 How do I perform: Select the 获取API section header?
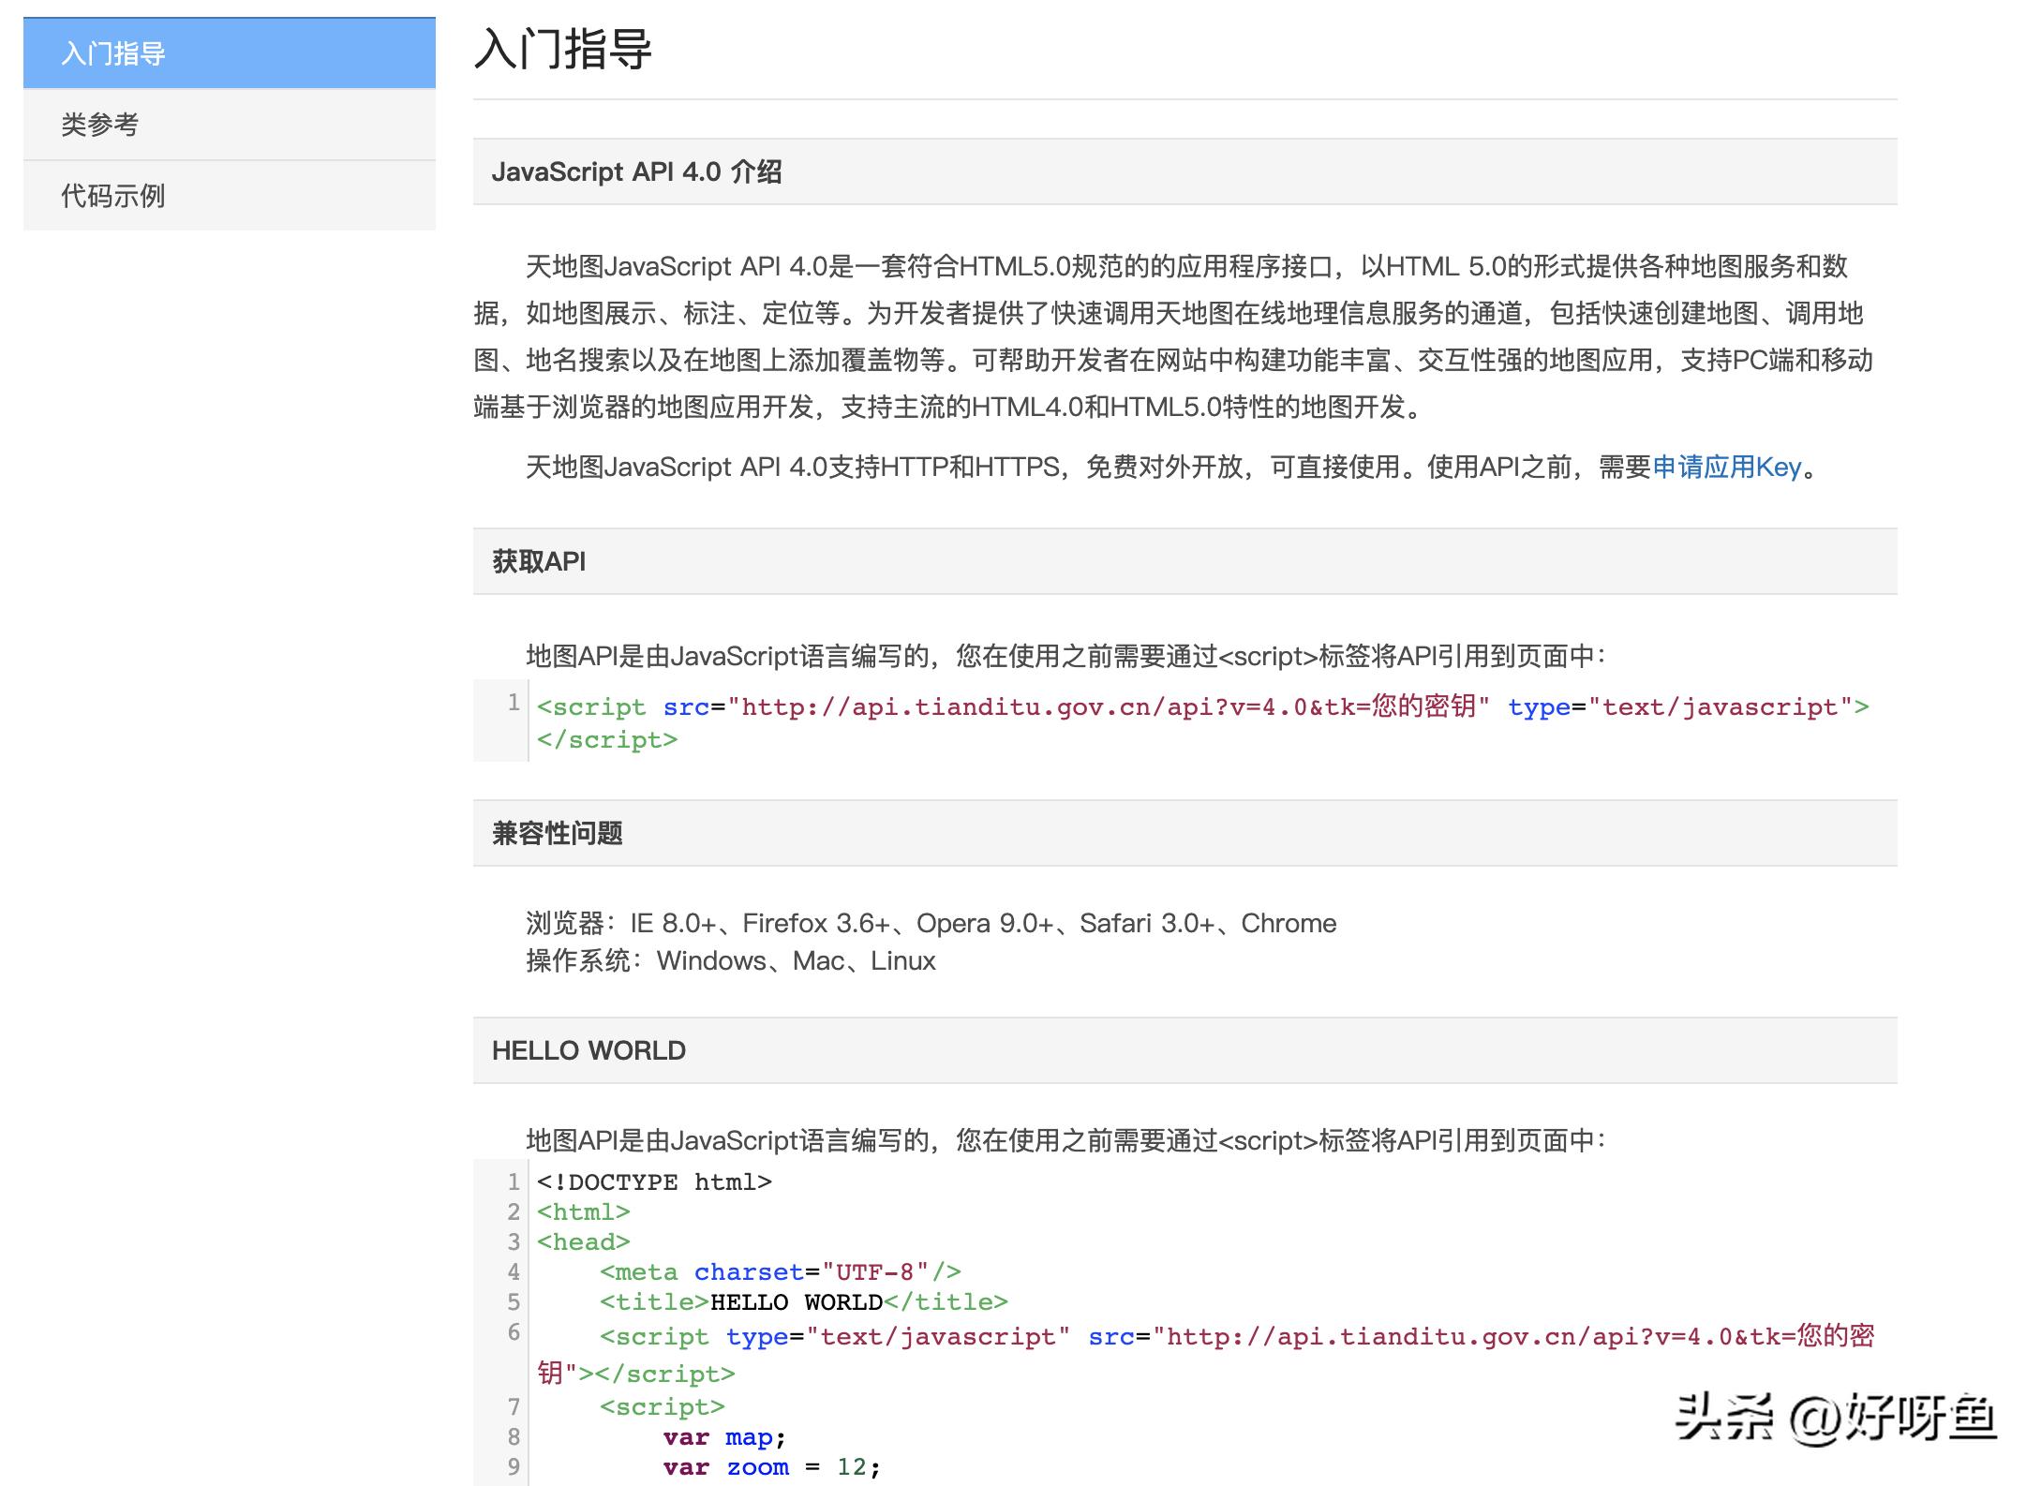point(538,559)
